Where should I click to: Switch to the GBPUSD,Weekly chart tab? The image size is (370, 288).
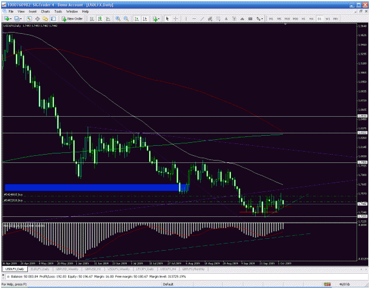(x=67, y=269)
